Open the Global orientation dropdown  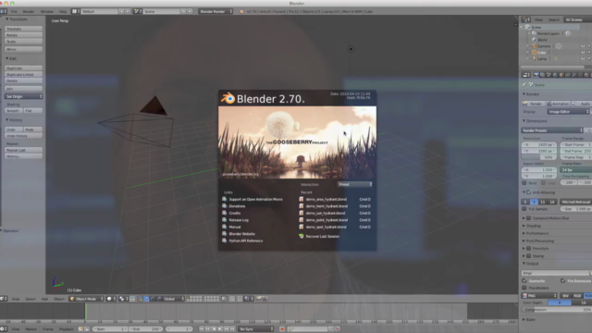click(174, 299)
